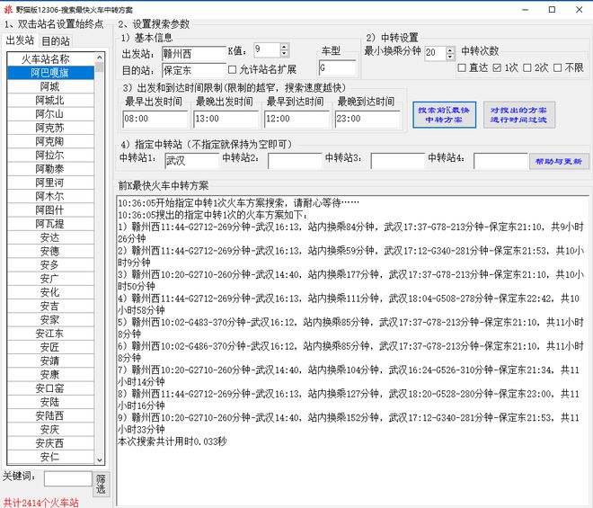
Task: Click the 最小换乘分钟 value field
Action: click(435, 53)
